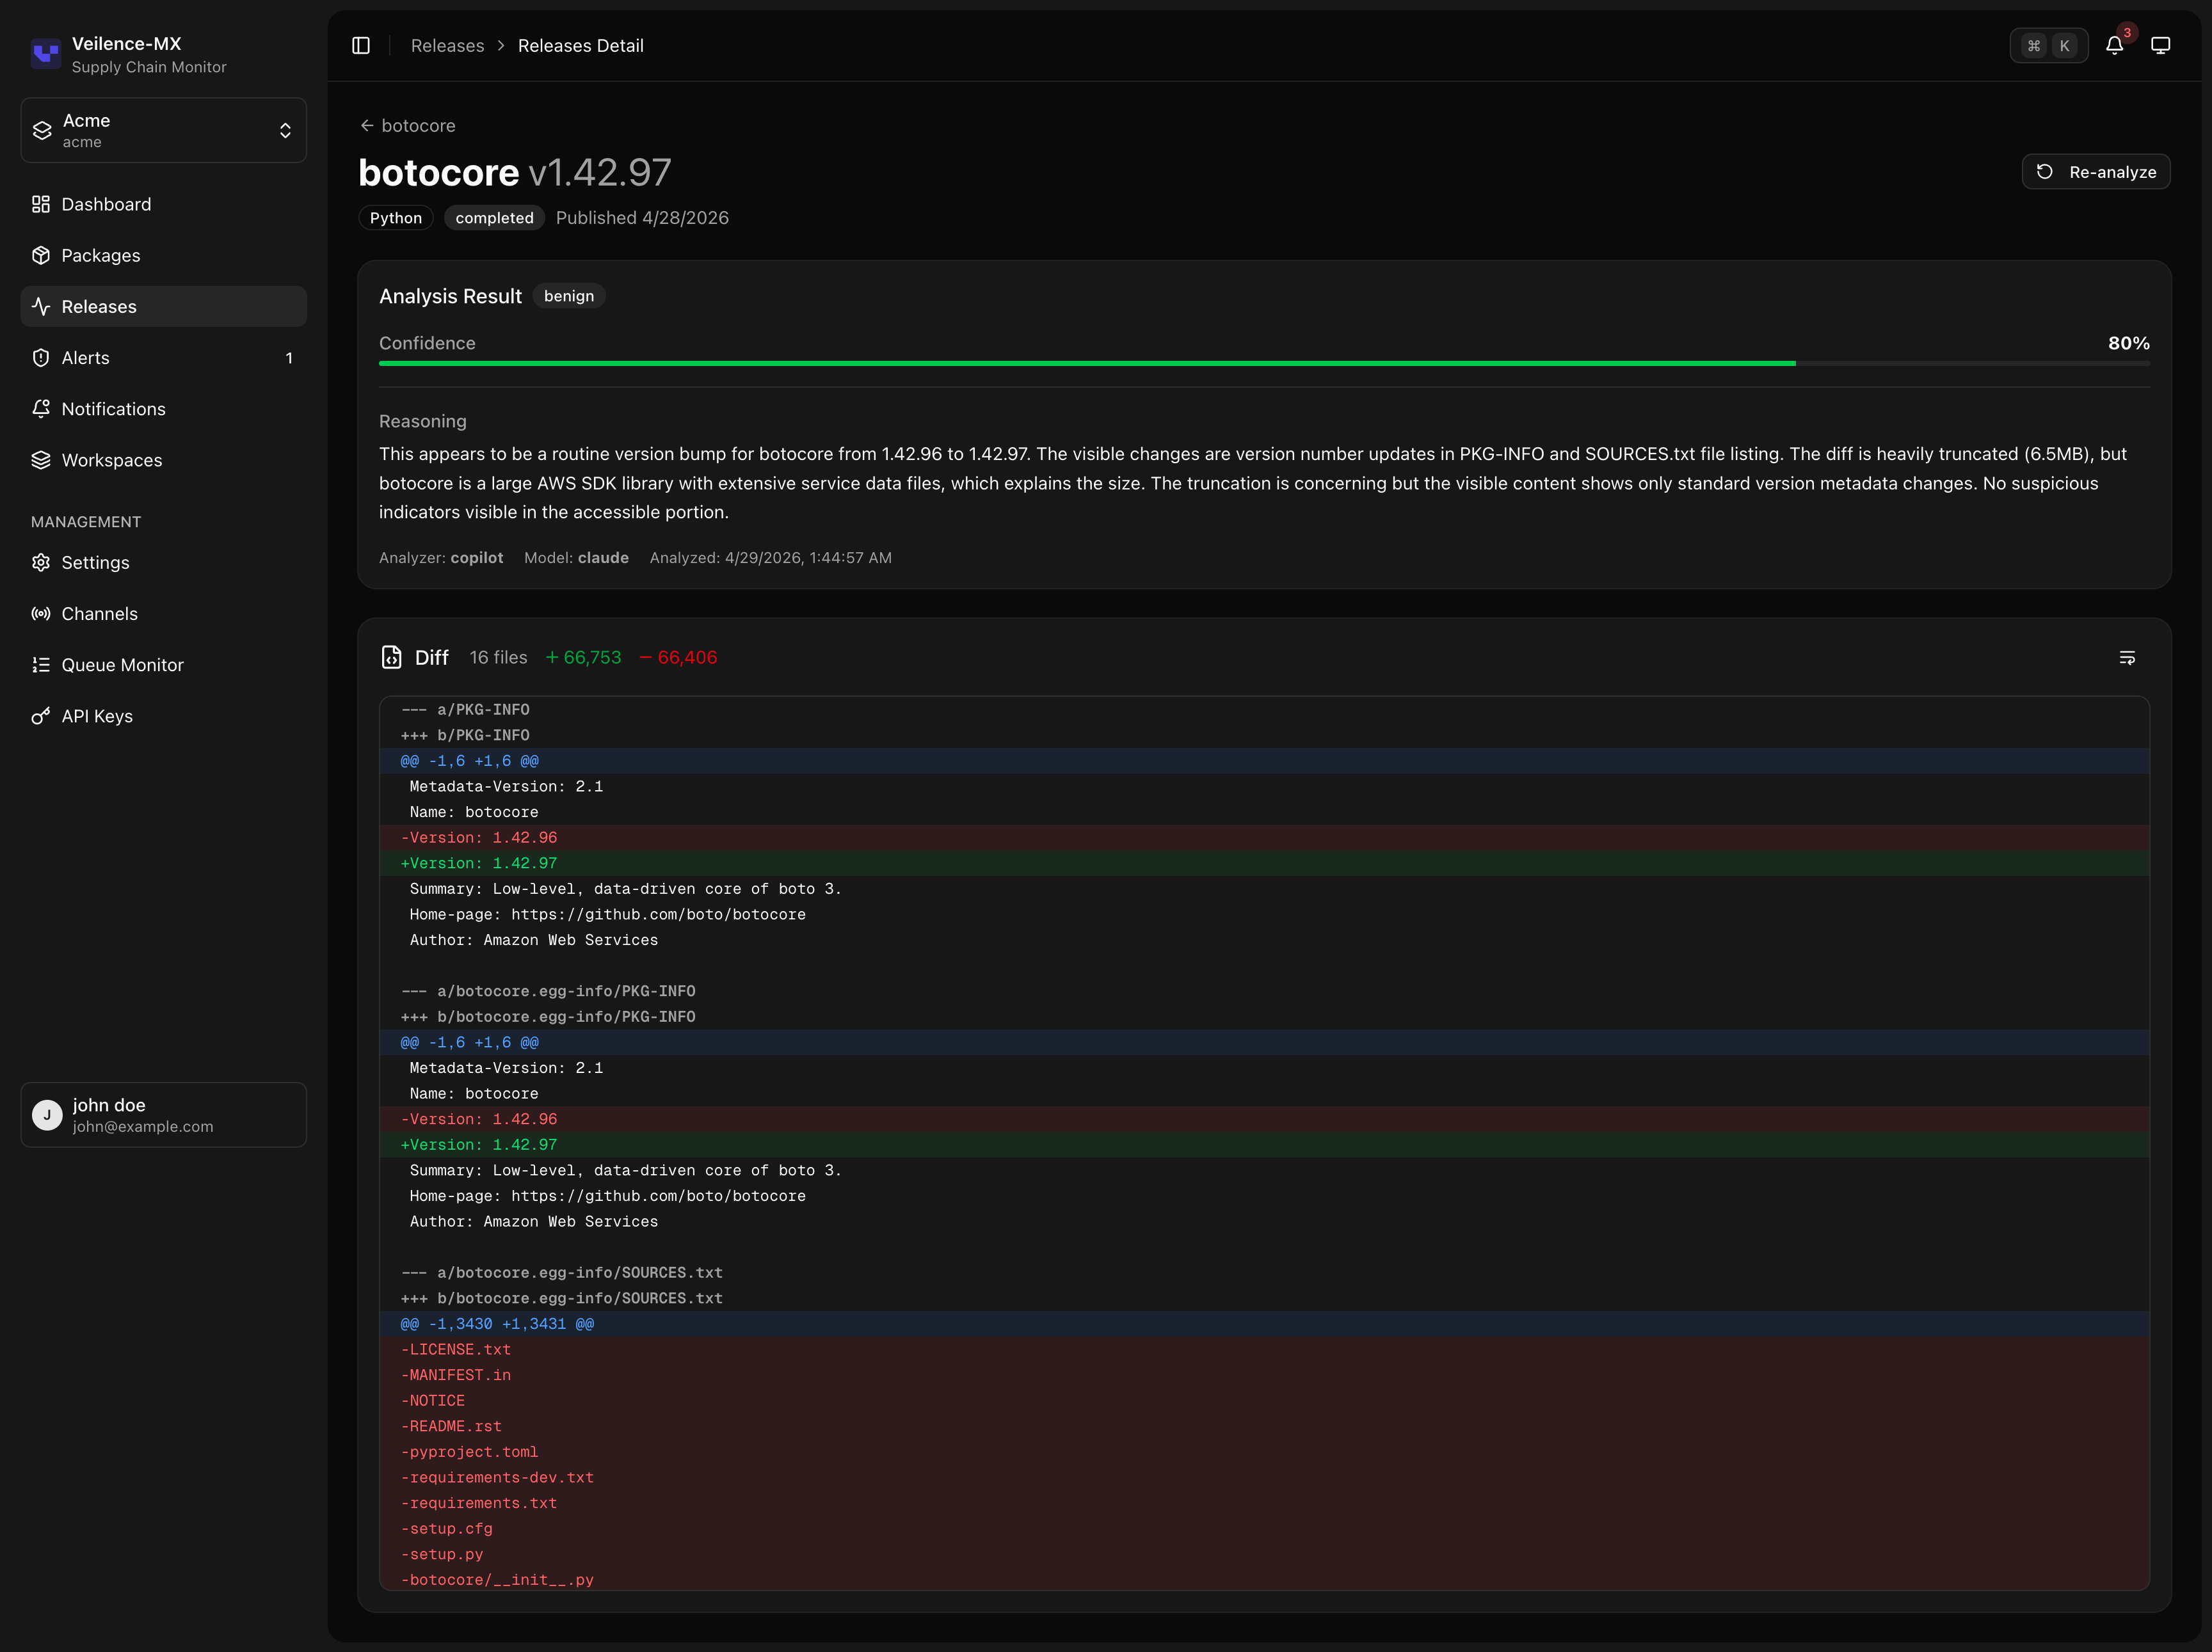The height and width of the screenshot is (1652, 2212).
Task: Open Notifications in the sidebar
Action: tap(164, 409)
